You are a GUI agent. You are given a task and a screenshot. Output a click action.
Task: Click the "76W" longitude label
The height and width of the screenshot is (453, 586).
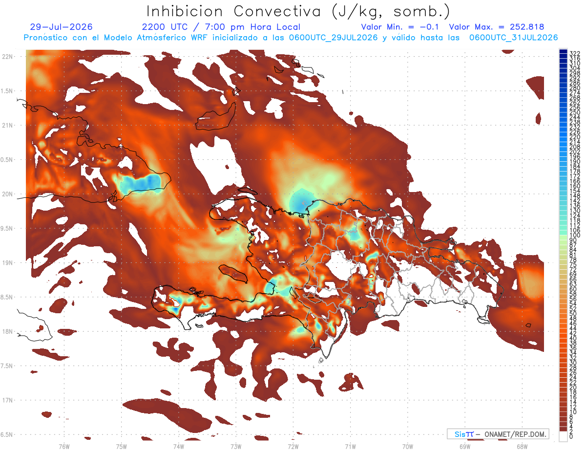(64, 446)
